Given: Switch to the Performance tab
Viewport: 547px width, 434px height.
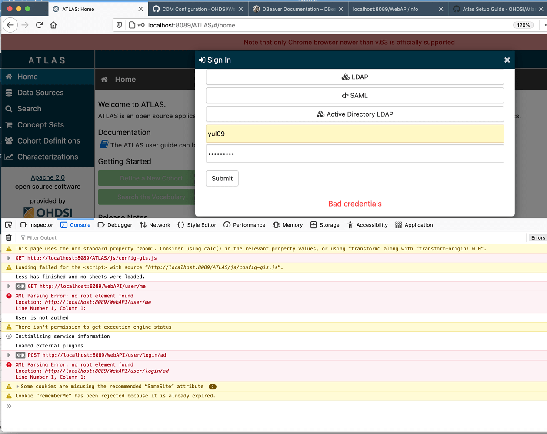Looking at the screenshot, I should tap(244, 225).
